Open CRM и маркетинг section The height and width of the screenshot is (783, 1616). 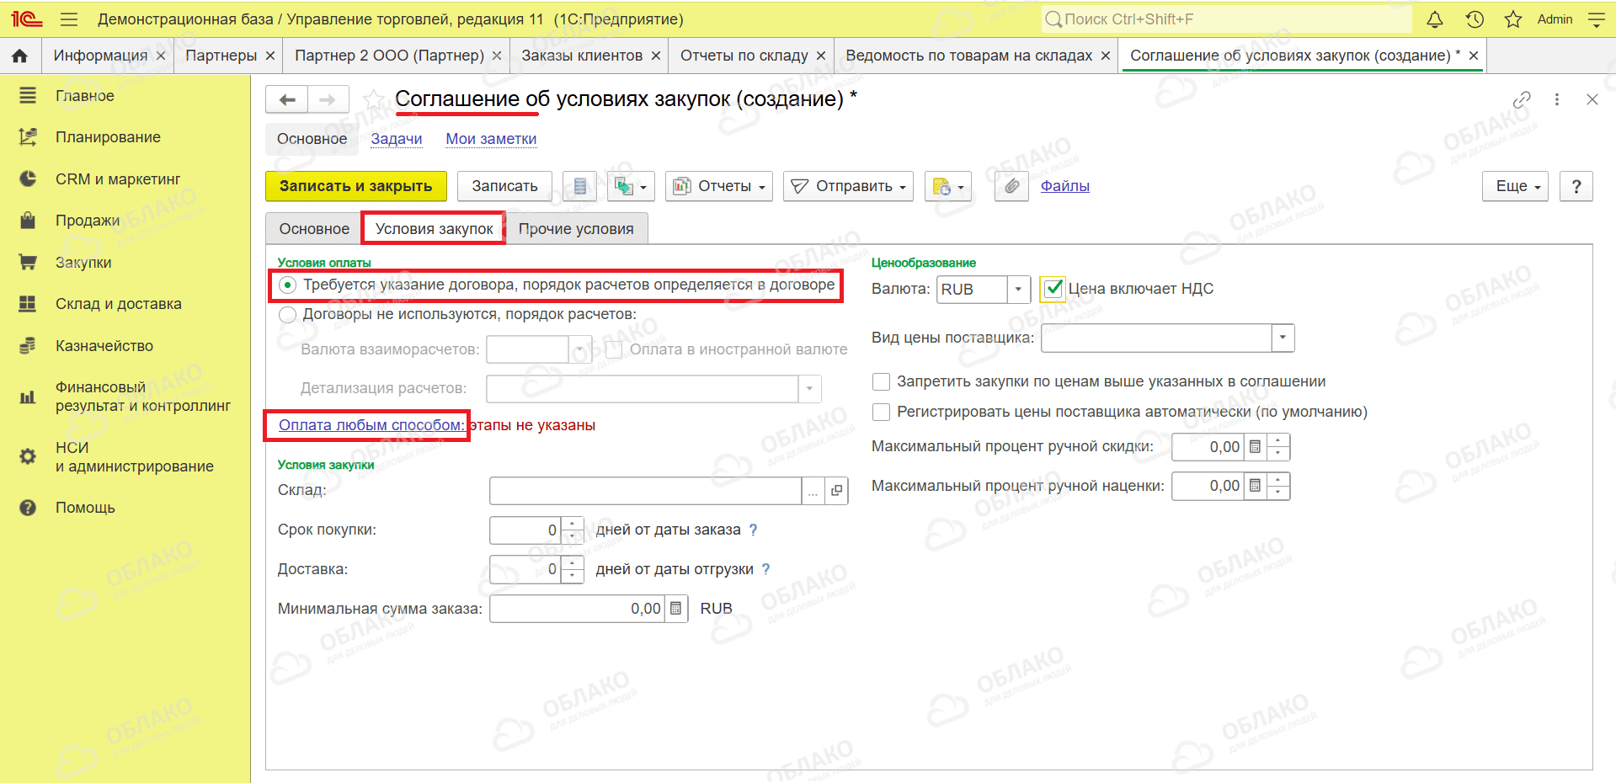point(118,179)
